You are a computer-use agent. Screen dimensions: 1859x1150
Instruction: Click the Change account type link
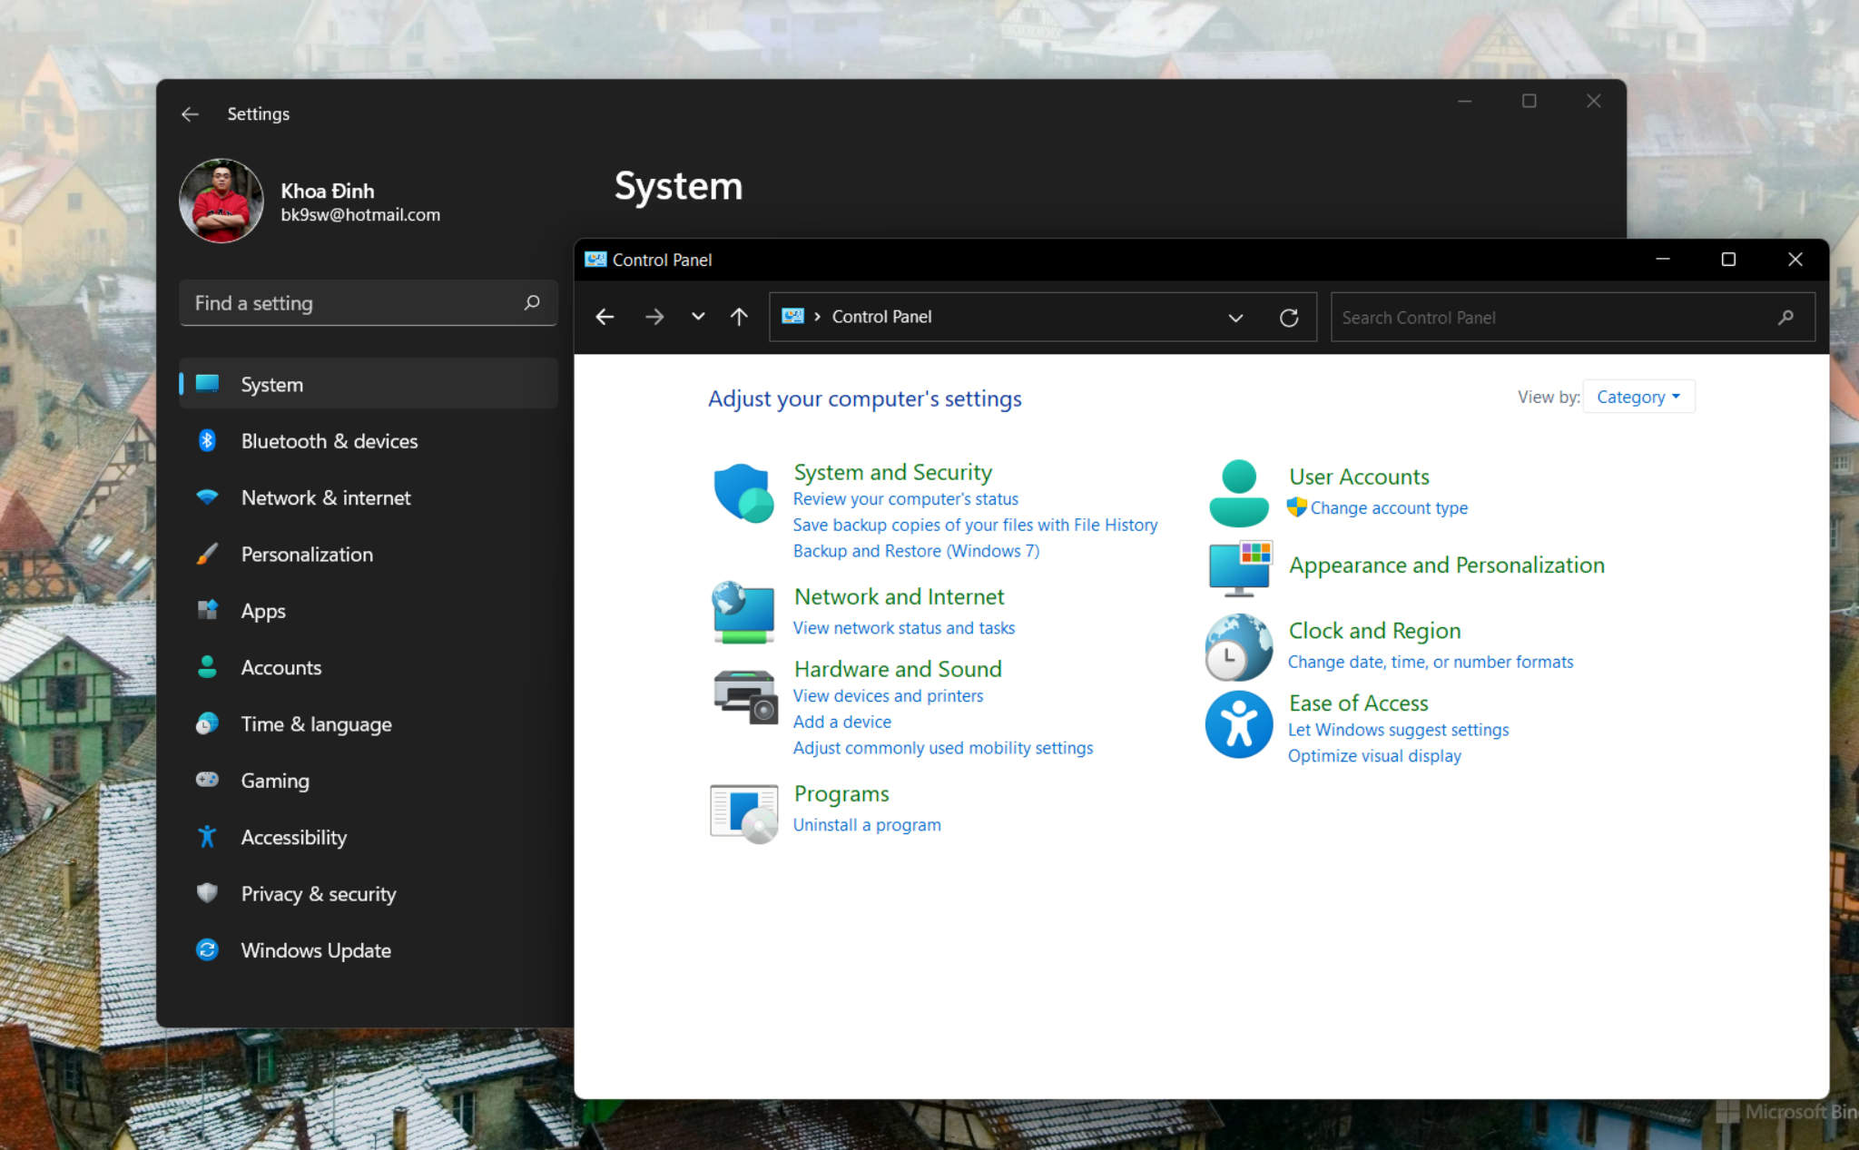1389,507
